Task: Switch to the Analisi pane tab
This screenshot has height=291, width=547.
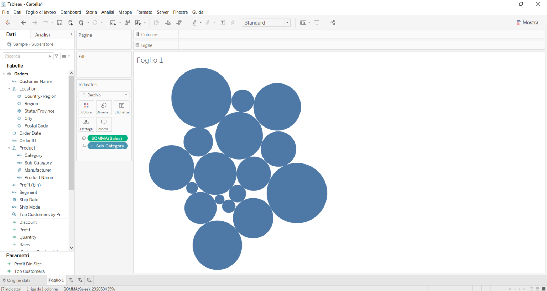Action: [42, 34]
